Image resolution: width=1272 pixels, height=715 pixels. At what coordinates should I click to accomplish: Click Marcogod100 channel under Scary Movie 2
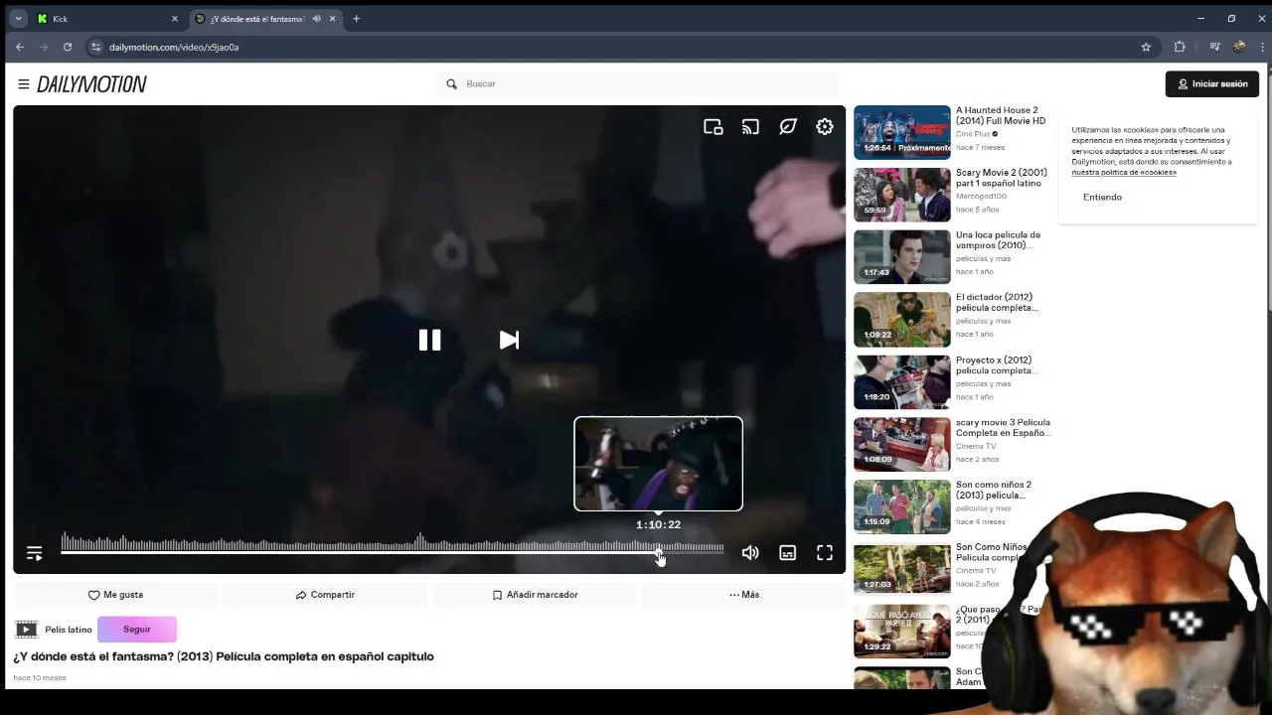981,197
